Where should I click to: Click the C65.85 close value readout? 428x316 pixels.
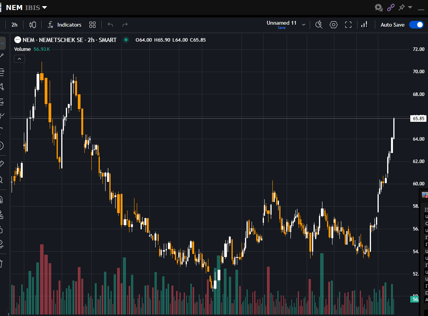pos(198,40)
